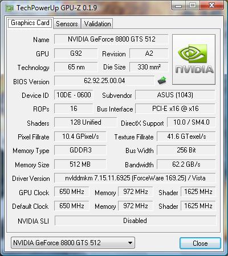Click the Revision field A2
Screen dimensions: 228x256
[149, 53]
